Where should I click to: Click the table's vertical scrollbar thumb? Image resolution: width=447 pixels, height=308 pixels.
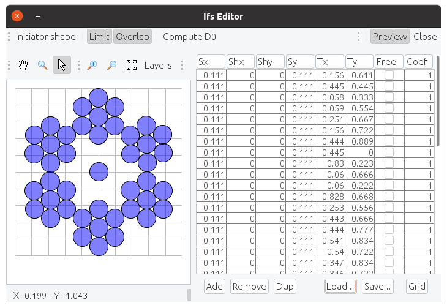point(438,101)
